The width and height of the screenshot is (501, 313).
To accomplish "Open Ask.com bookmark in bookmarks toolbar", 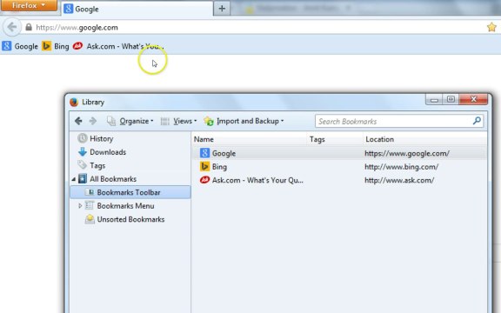I will (118, 46).
